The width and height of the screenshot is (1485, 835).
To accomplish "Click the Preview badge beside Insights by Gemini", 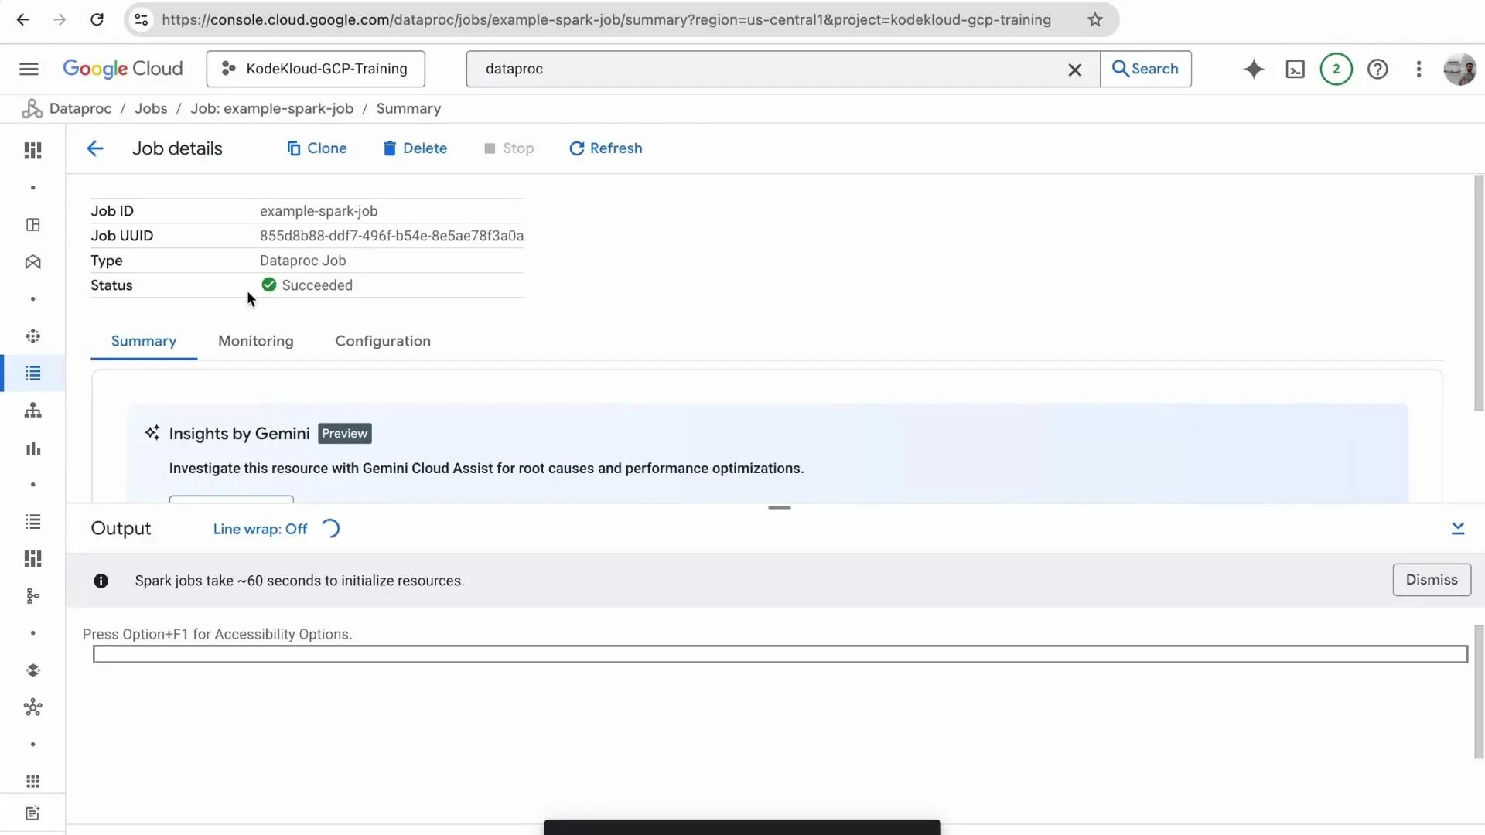I will pyautogui.click(x=345, y=434).
